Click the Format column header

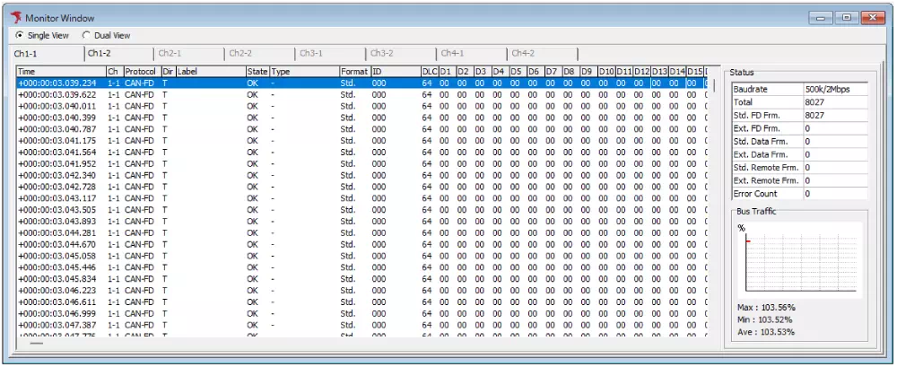(353, 71)
